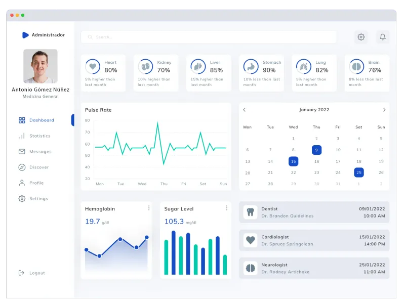Select January 15 on the calendar

click(x=294, y=161)
